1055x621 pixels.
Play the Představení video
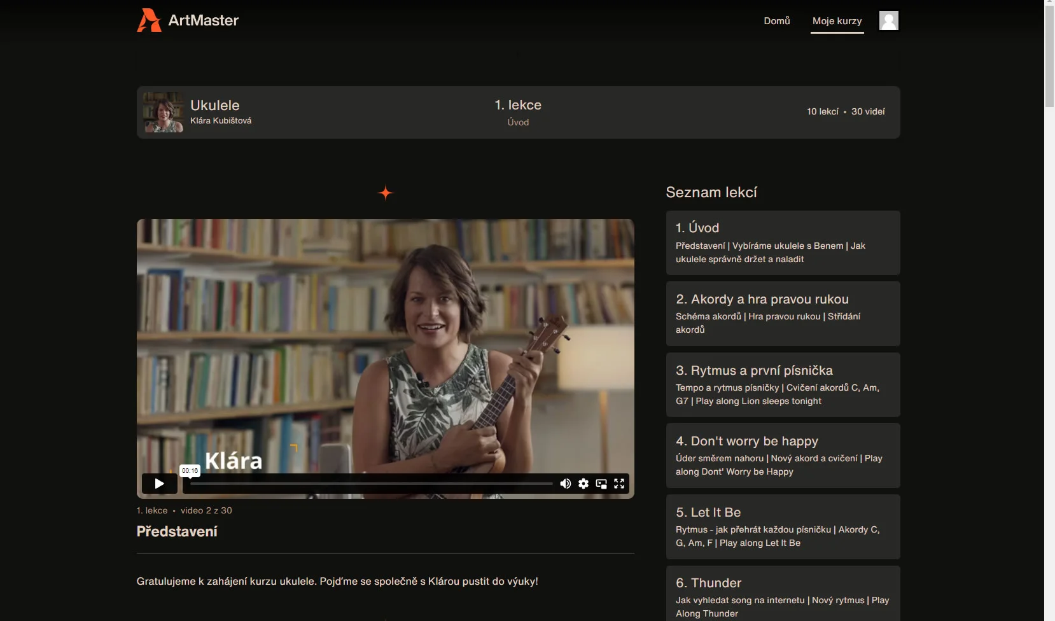click(x=159, y=484)
